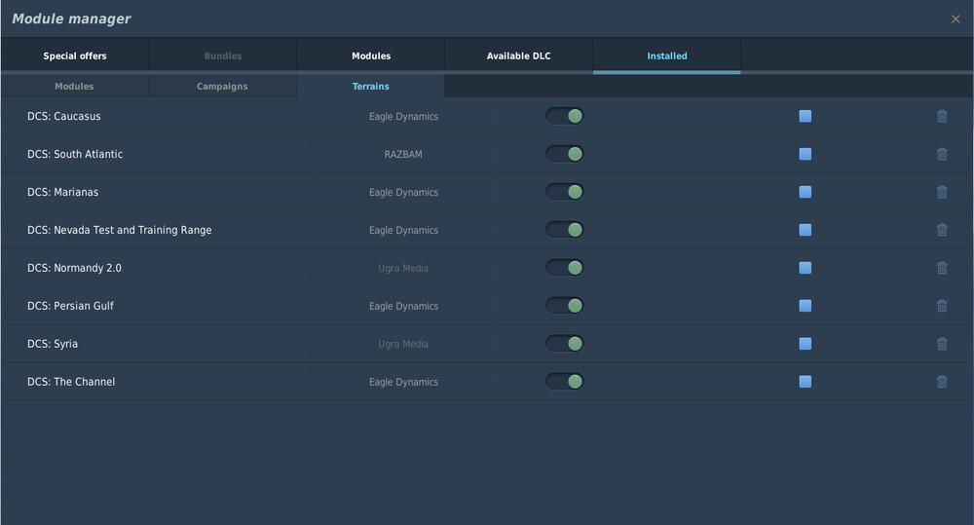
Task: Remove the Nevada Test and Training Range terrain
Action: (x=942, y=230)
